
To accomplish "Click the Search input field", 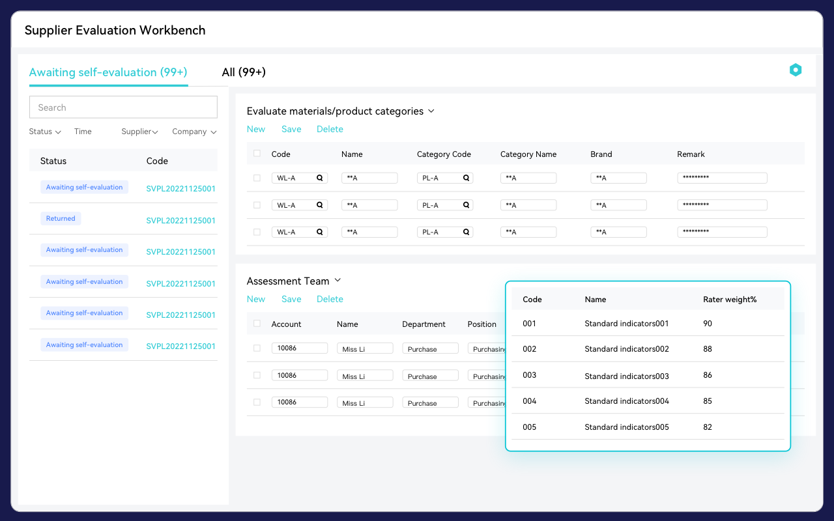I will coord(123,107).
